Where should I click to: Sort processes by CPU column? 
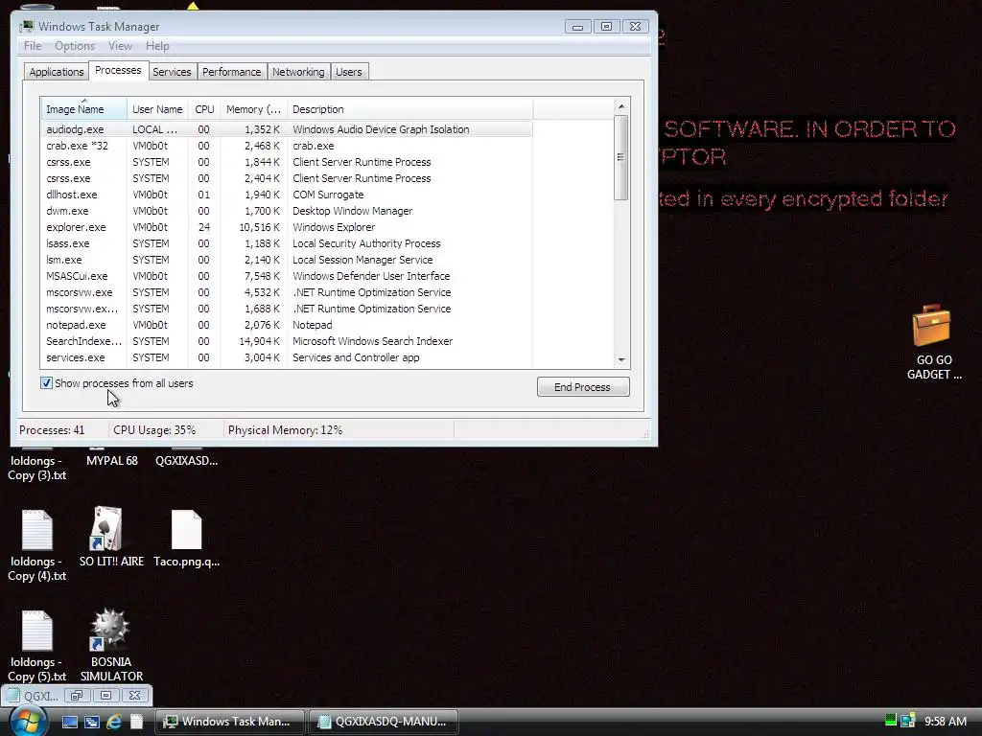[204, 109]
